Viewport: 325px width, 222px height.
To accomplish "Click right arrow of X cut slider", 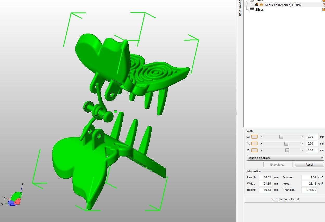I will click(302, 137).
